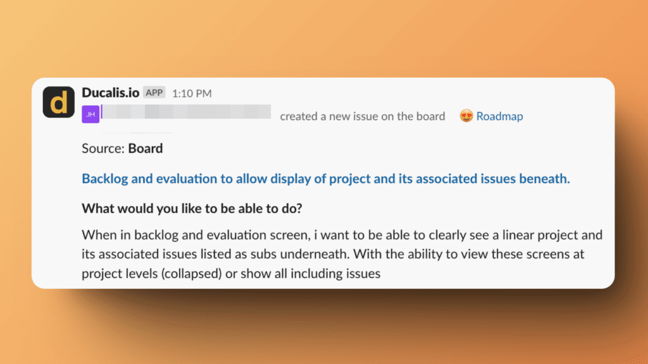Viewport: 648px width, 364px height.
Task: Click the blurred username beside JH avatar
Action: 187,114
